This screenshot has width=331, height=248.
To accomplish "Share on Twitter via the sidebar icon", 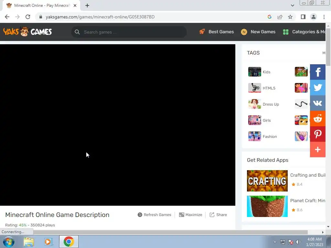I will [318, 88].
